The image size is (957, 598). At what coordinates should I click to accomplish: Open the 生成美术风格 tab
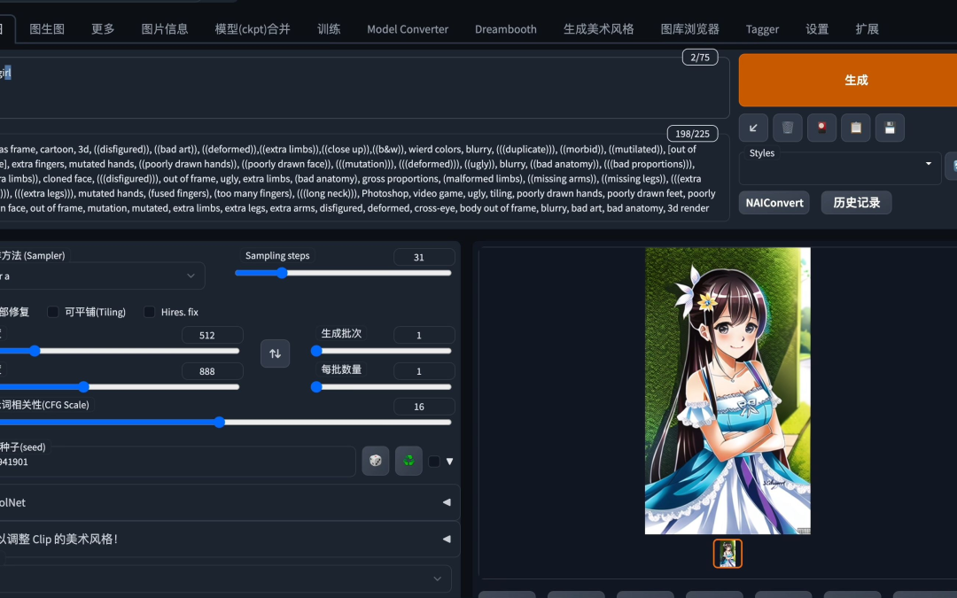599,28
